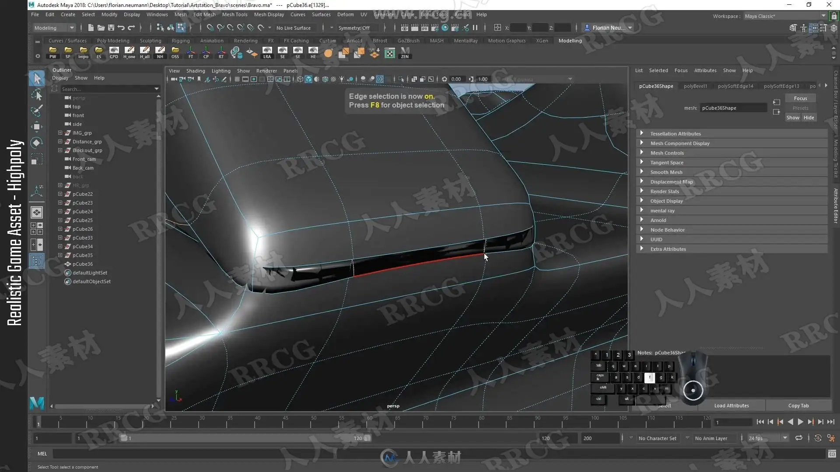Click the Outliner search field
The height and width of the screenshot is (472, 840).
(x=109, y=89)
